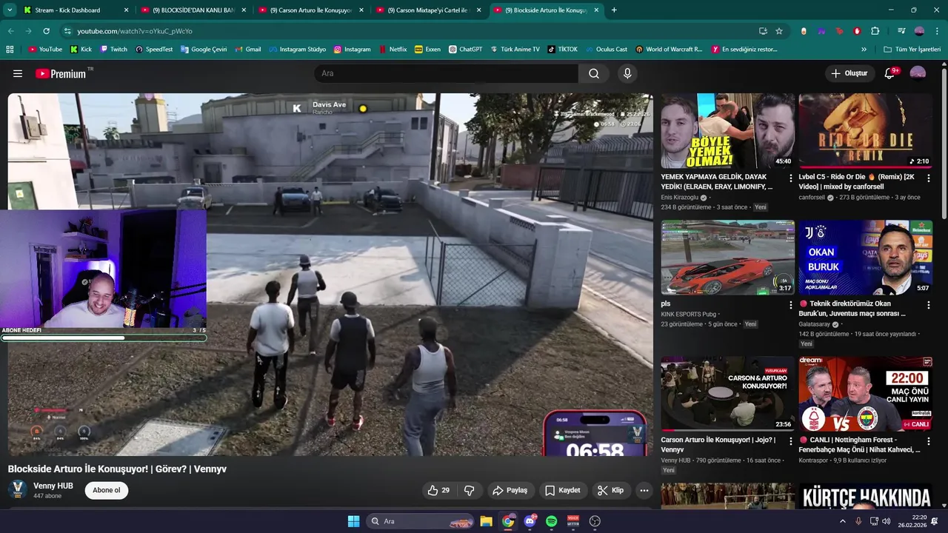Open the Oluştur create menu
Image resolution: width=948 pixels, height=533 pixels.
pos(849,73)
